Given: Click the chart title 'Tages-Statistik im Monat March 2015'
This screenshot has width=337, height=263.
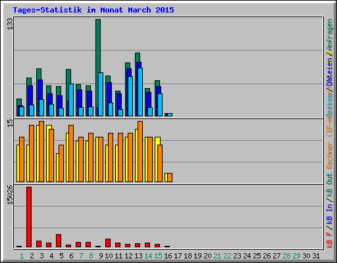Looking at the screenshot, I should coord(93,10).
